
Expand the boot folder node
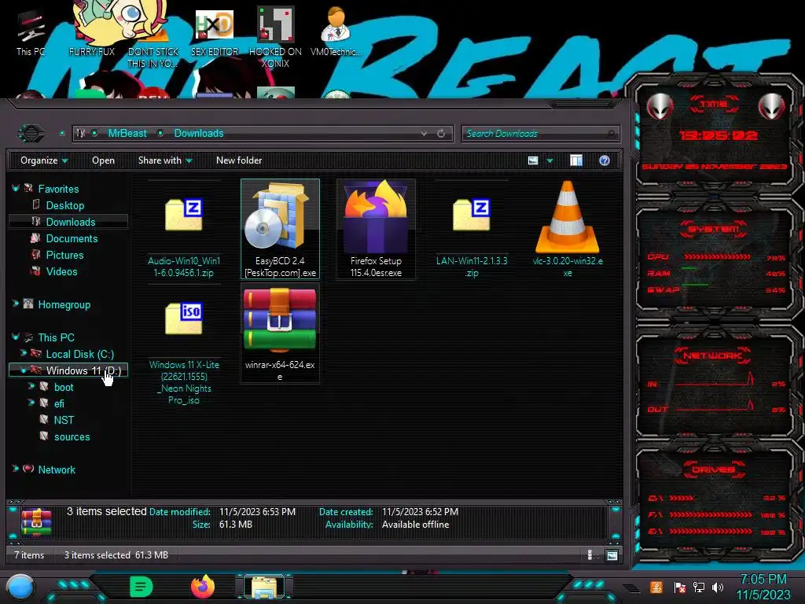click(31, 386)
